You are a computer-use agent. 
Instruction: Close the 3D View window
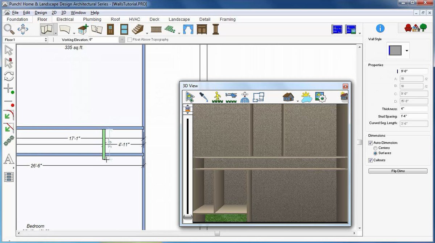(x=345, y=86)
